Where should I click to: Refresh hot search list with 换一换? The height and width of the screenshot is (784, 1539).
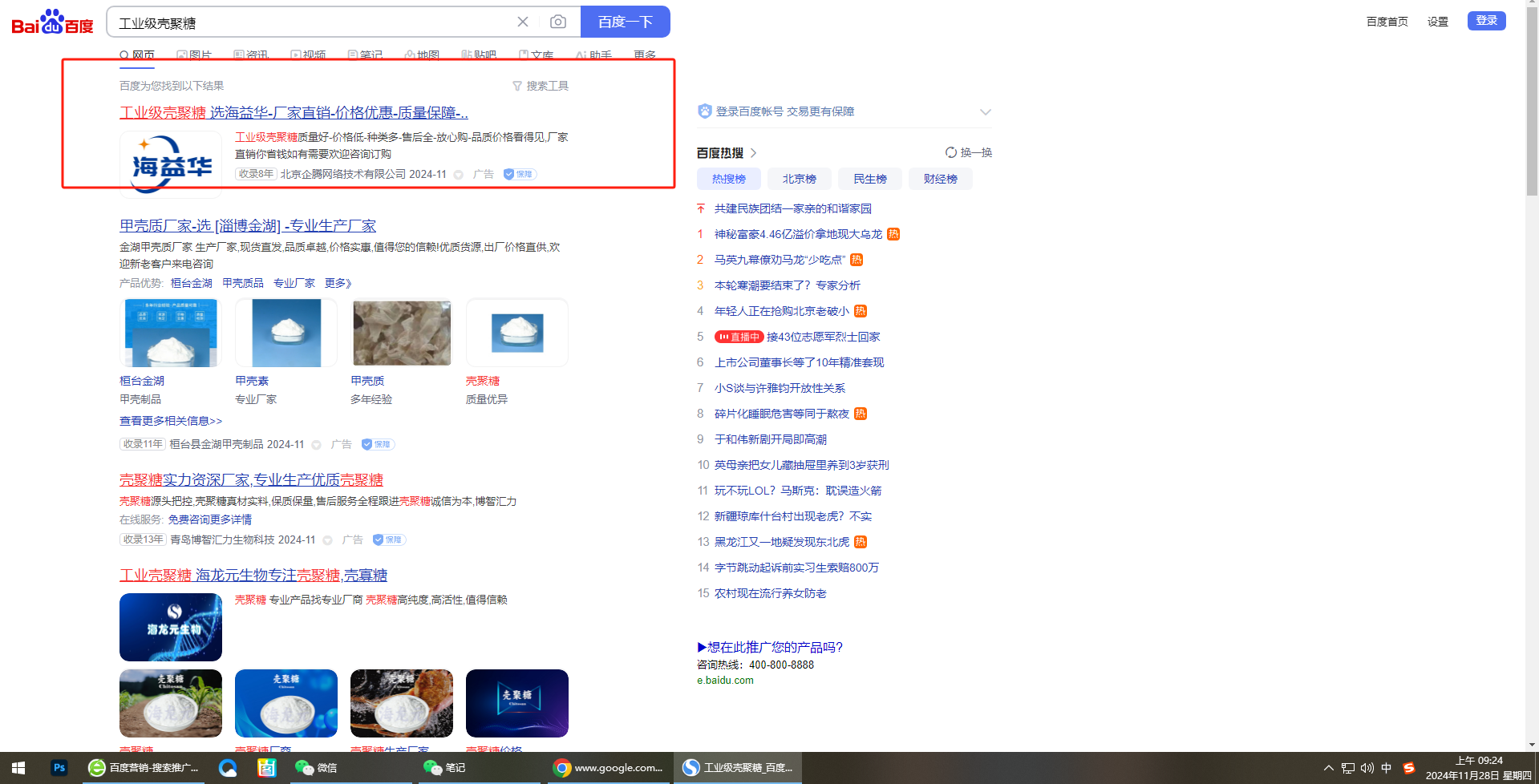969,152
